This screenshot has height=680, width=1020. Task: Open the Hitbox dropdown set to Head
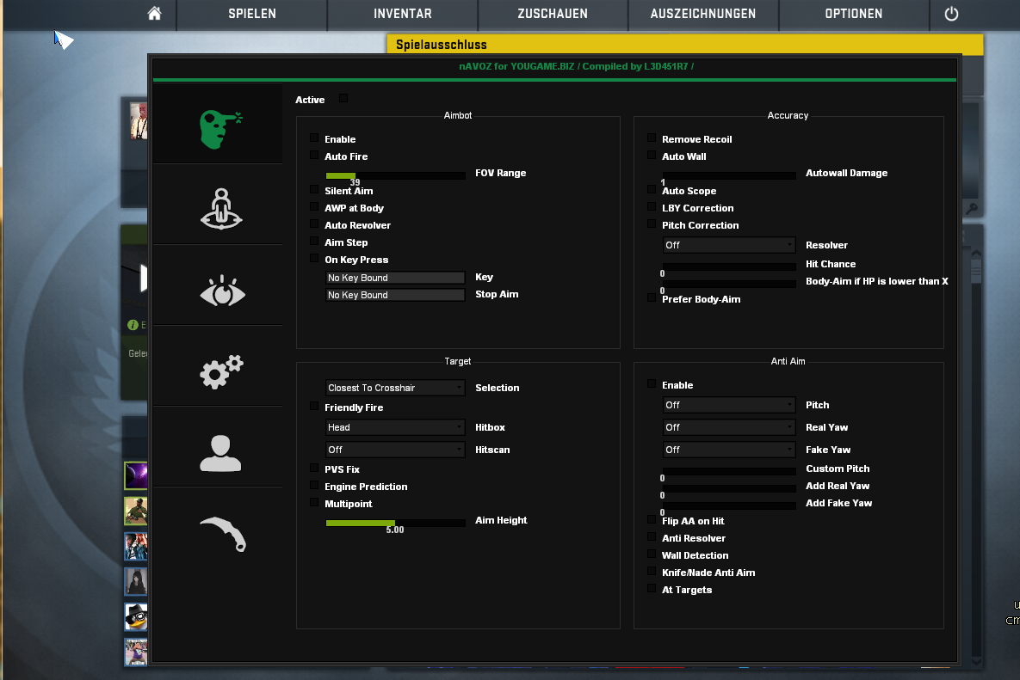[x=395, y=427]
